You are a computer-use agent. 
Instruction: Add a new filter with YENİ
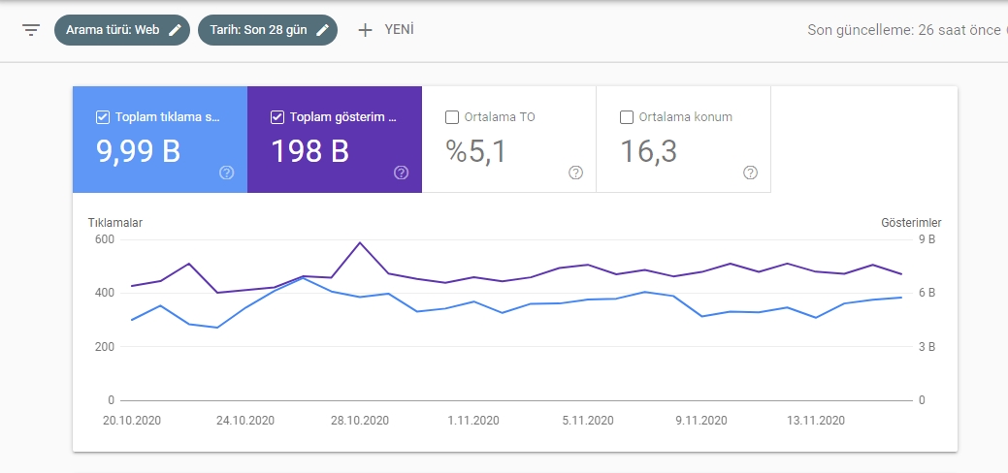386,30
